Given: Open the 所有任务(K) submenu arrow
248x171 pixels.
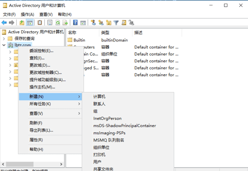Looking at the screenshot, I should pyautogui.click(x=79, y=104).
